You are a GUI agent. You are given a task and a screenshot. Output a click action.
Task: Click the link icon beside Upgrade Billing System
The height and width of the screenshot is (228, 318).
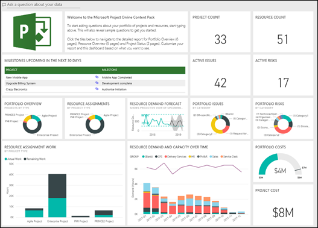(x=97, y=83)
